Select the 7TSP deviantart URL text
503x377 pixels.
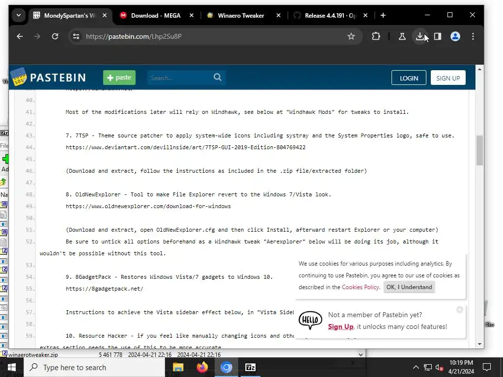pos(185,147)
